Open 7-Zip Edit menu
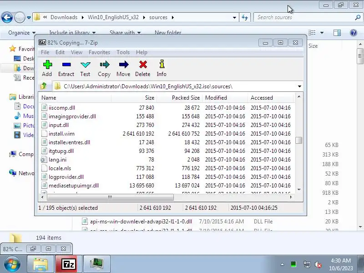This screenshot has width=364, height=273. point(60,52)
